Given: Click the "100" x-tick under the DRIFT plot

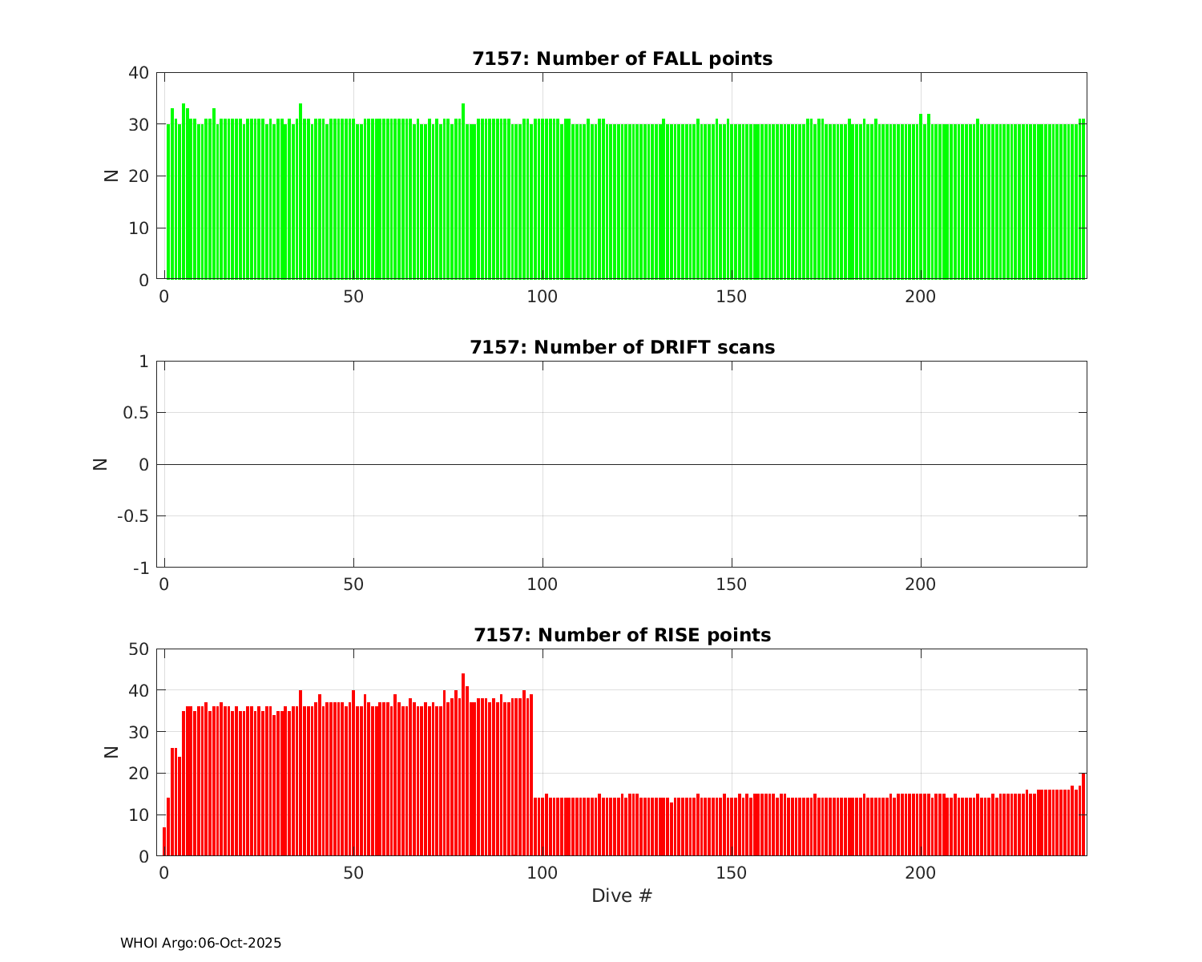Looking at the screenshot, I should [543, 584].
